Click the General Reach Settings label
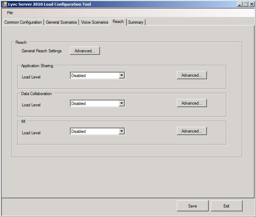Image resolution: width=256 pixels, height=217 pixels. point(42,51)
